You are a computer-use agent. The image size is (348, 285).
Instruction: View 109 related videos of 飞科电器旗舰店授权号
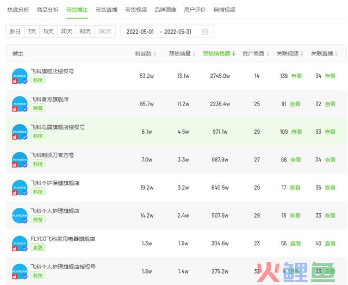click(x=296, y=132)
